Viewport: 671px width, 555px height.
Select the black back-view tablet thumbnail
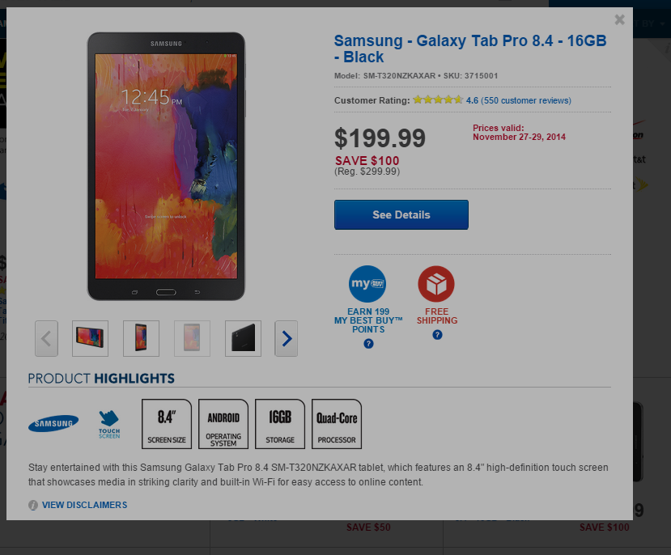click(243, 338)
